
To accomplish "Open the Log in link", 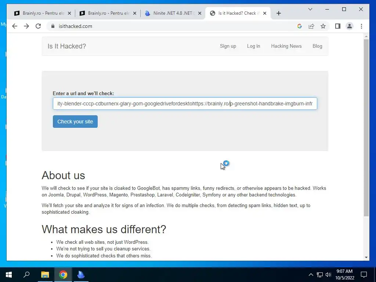I will (x=253, y=46).
